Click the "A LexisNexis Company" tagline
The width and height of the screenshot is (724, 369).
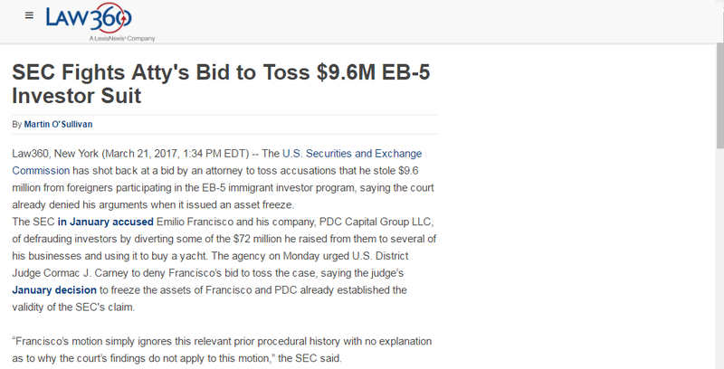122,39
